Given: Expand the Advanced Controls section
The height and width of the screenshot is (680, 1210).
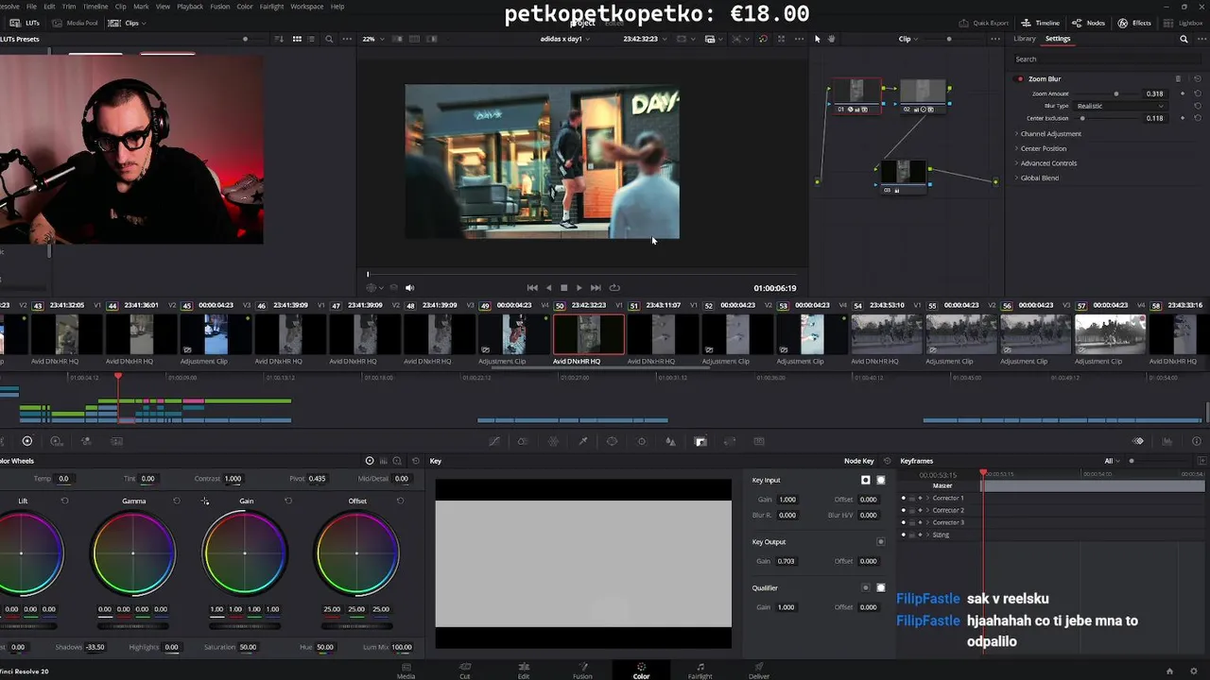Looking at the screenshot, I should [1046, 162].
